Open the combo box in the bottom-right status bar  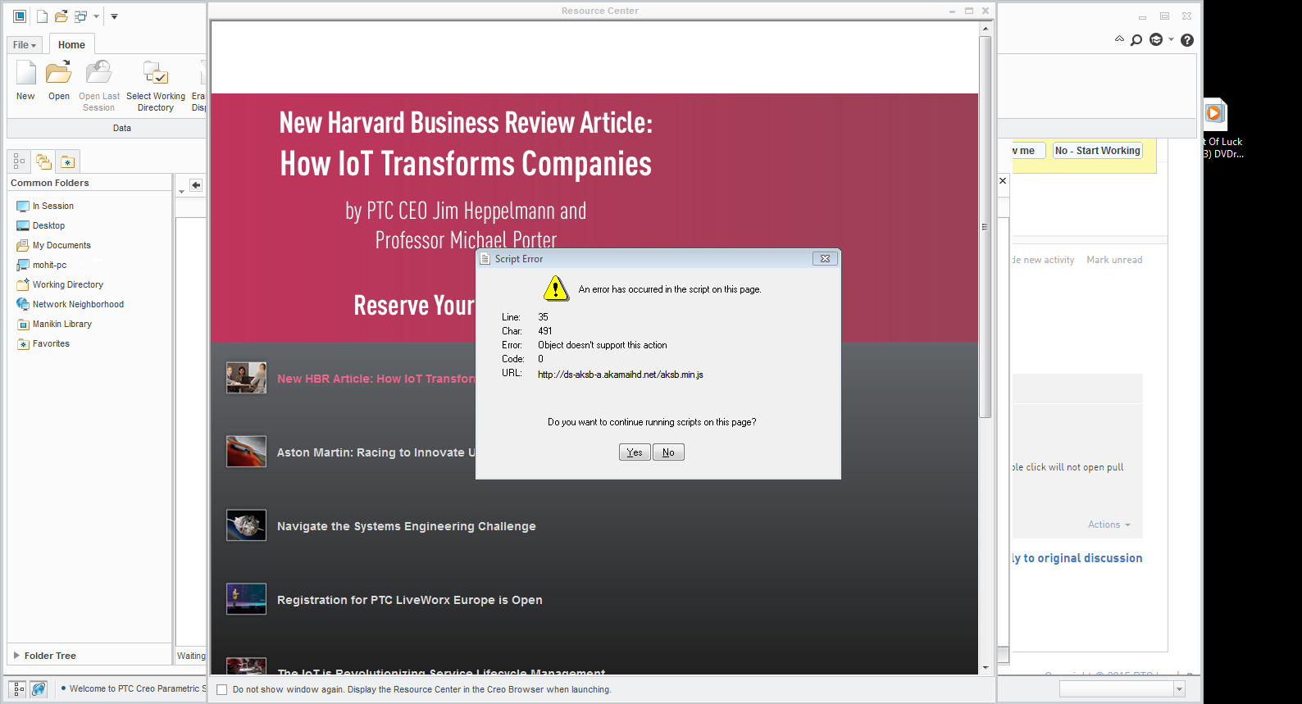tap(1122, 689)
